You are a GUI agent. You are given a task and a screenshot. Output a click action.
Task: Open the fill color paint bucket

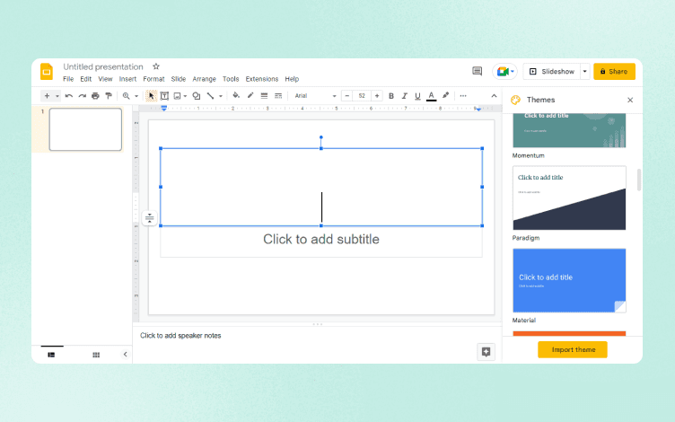pos(236,95)
